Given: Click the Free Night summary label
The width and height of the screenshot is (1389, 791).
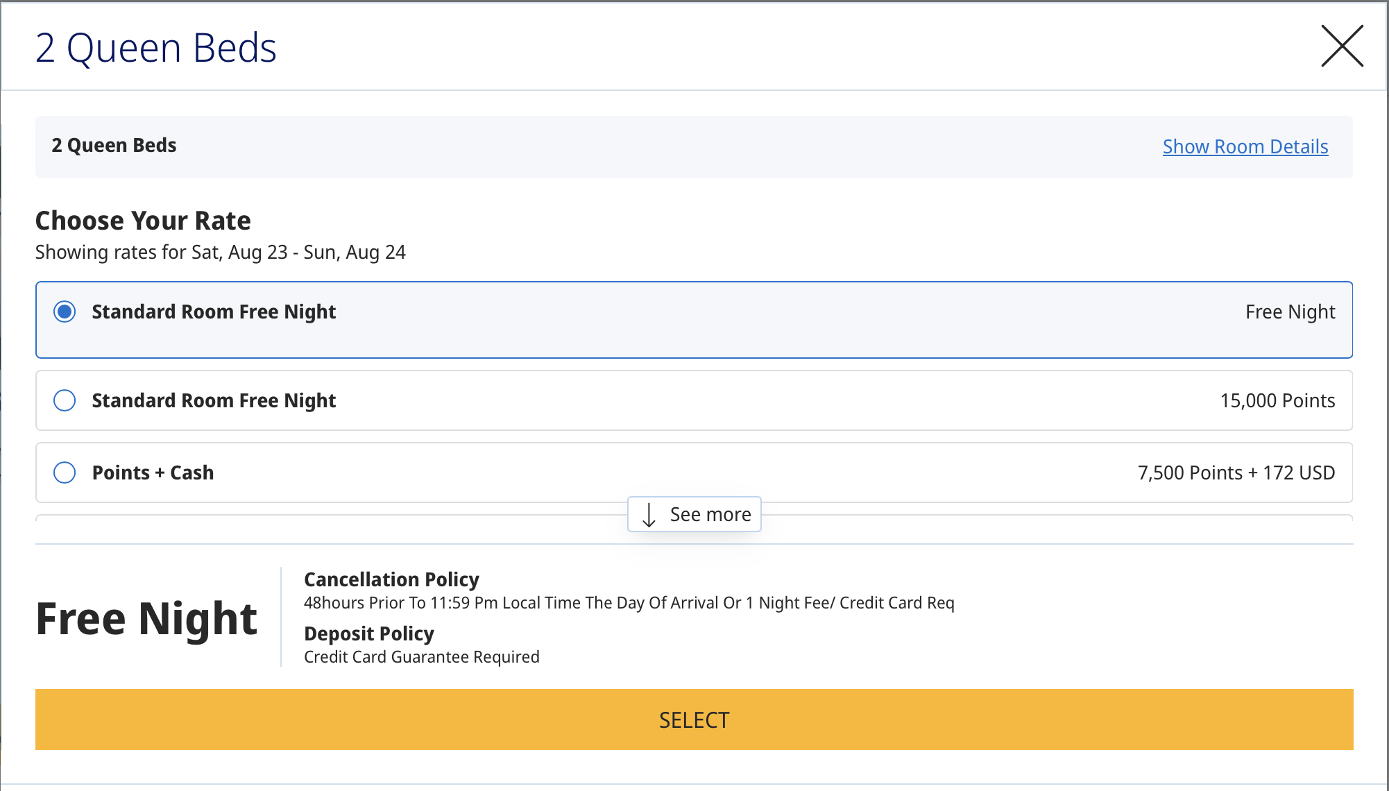Looking at the screenshot, I should [146, 618].
